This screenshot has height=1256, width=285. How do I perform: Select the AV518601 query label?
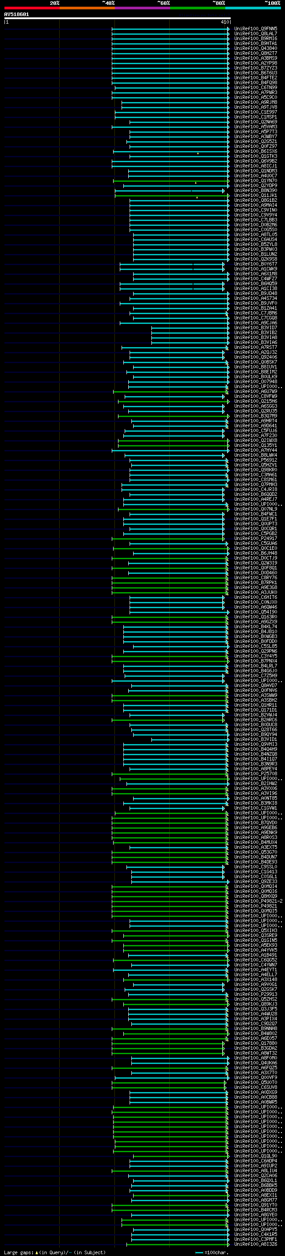click(x=16, y=15)
